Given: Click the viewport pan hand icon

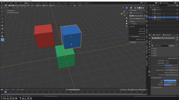Looking at the screenshot, I should [127, 21].
